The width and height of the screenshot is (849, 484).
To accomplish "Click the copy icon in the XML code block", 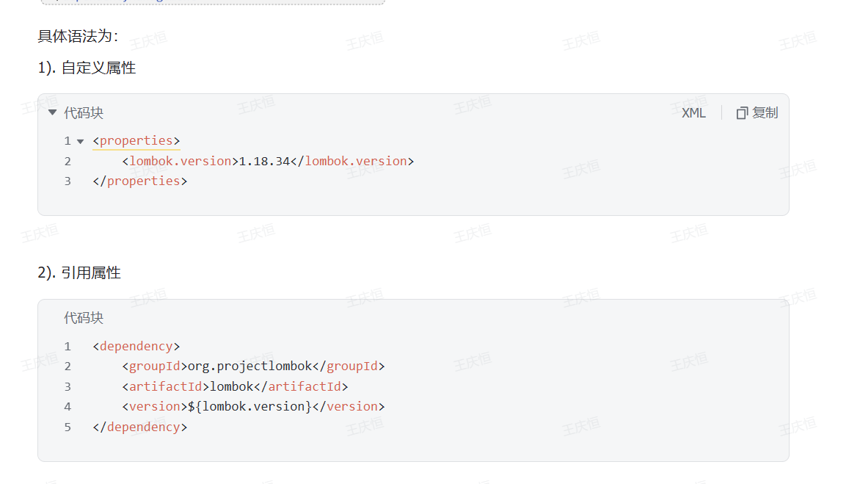I will click(742, 113).
